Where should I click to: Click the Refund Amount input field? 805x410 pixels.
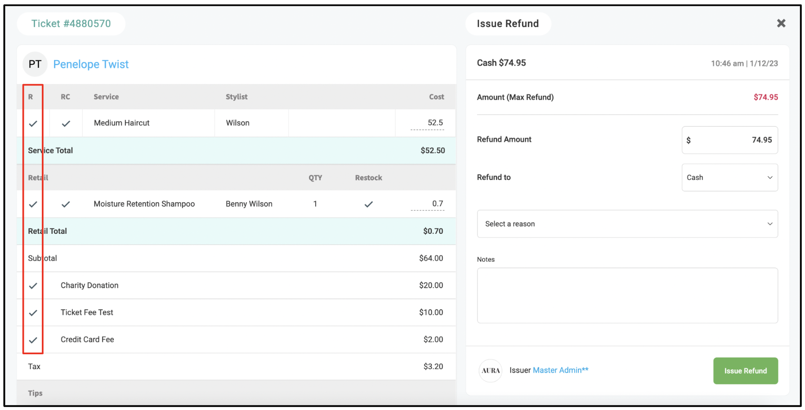[729, 140]
